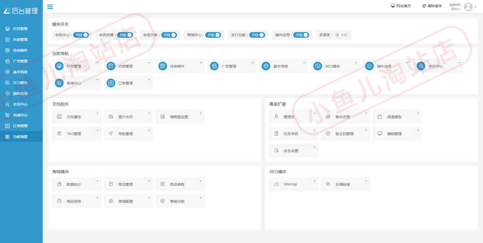
Task: Collapse the sidebar with the hamburger icon
Action: (50, 6)
